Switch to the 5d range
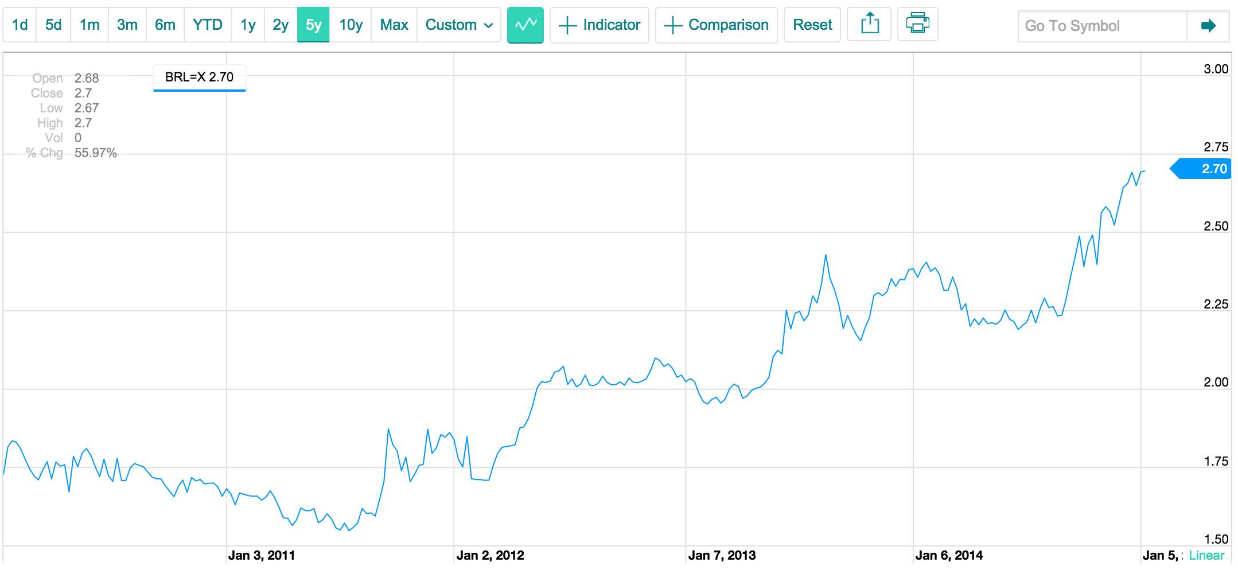The image size is (1238, 570). pos(53,25)
